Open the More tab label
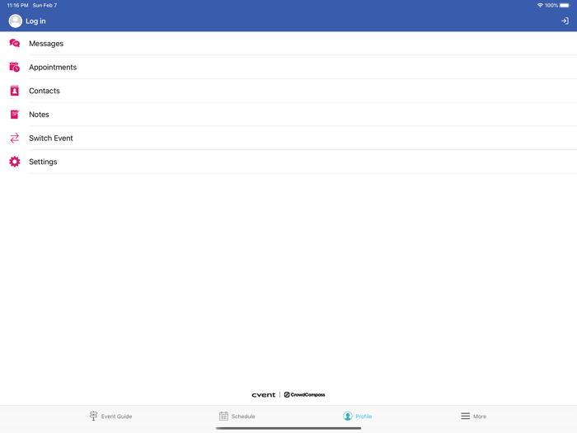The width and height of the screenshot is (577, 433). click(x=480, y=417)
